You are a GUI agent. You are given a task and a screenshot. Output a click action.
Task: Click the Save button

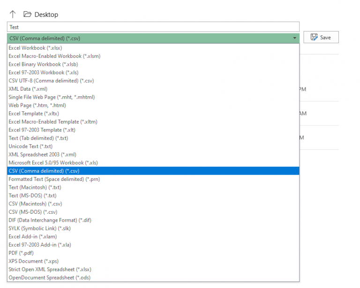321,37
